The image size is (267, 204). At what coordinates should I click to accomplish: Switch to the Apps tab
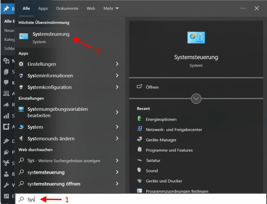pyautogui.click(x=43, y=8)
